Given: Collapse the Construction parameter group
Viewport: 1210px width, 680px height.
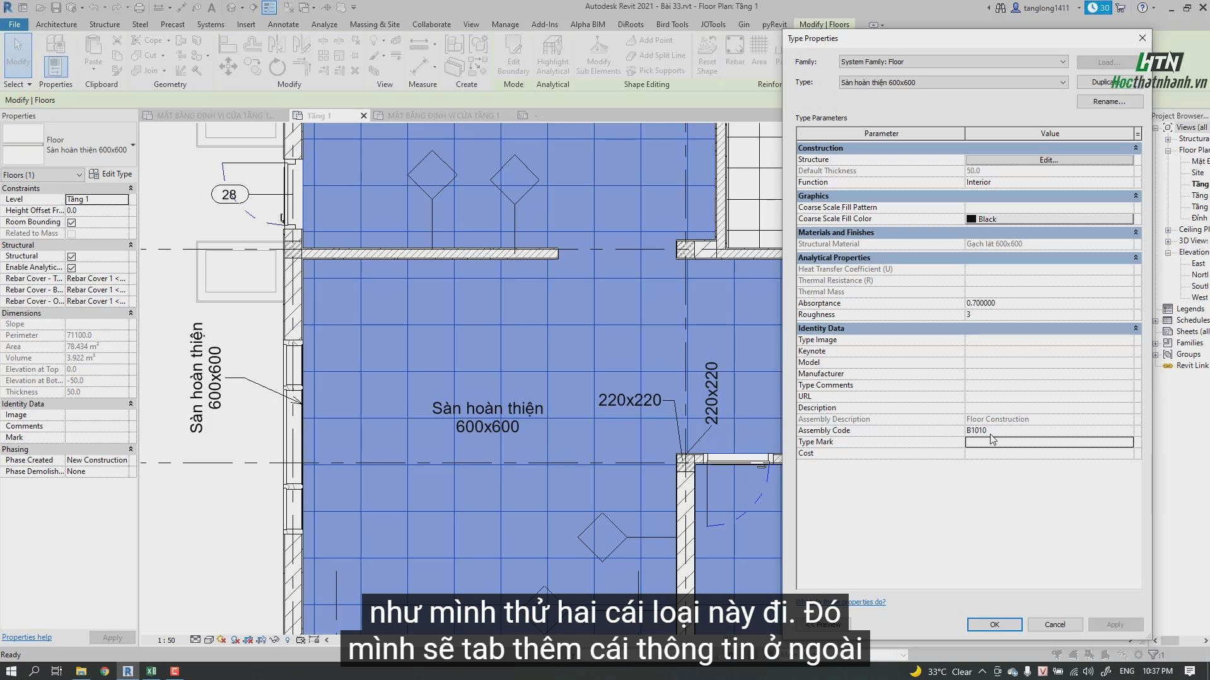Looking at the screenshot, I should click(x=1136, y=148).
